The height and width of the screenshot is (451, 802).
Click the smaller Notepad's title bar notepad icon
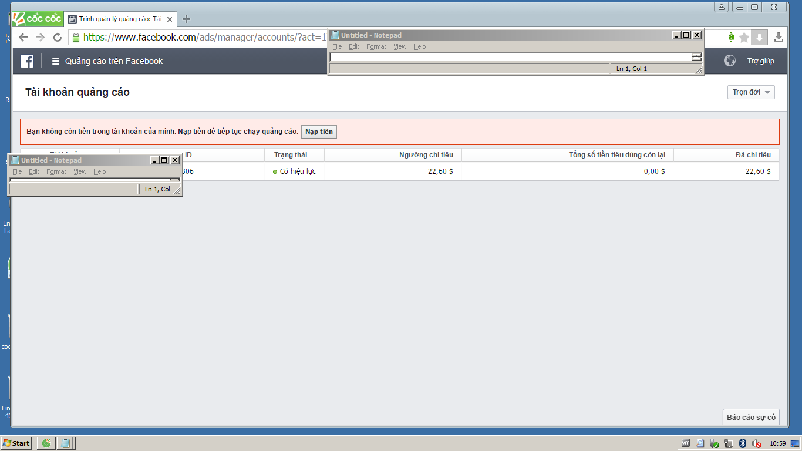[16, 160]
